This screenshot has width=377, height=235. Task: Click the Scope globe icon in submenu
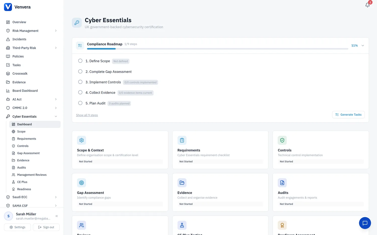(14, 132)
